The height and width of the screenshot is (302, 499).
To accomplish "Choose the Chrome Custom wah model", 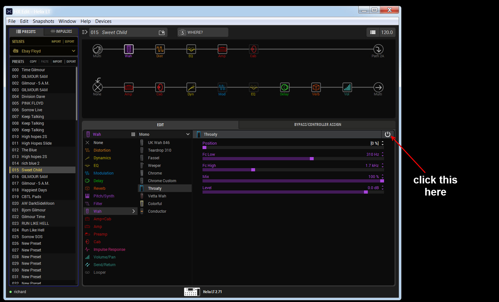I will click(165, 181).
